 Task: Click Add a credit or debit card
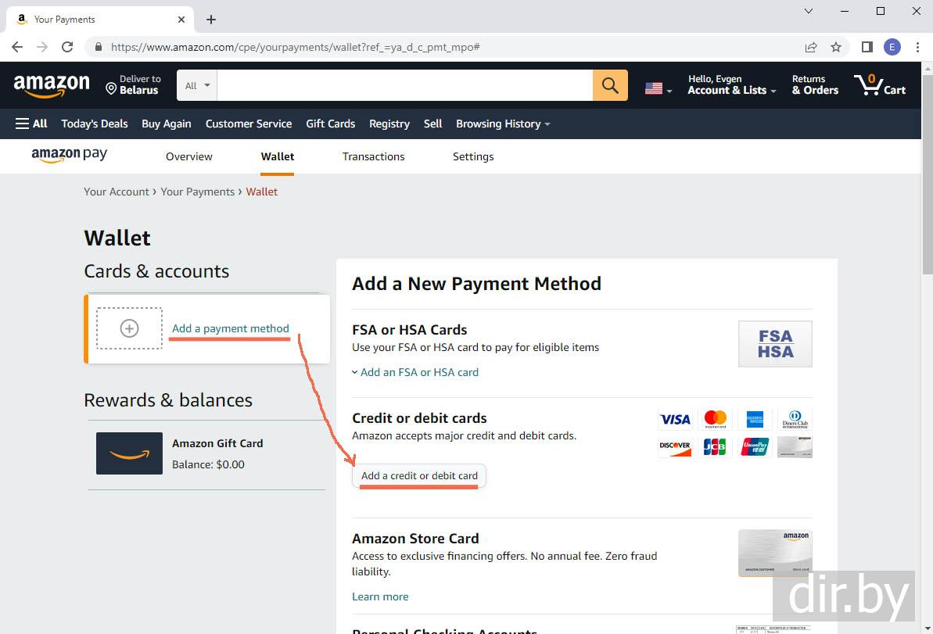tap(419, 476)
